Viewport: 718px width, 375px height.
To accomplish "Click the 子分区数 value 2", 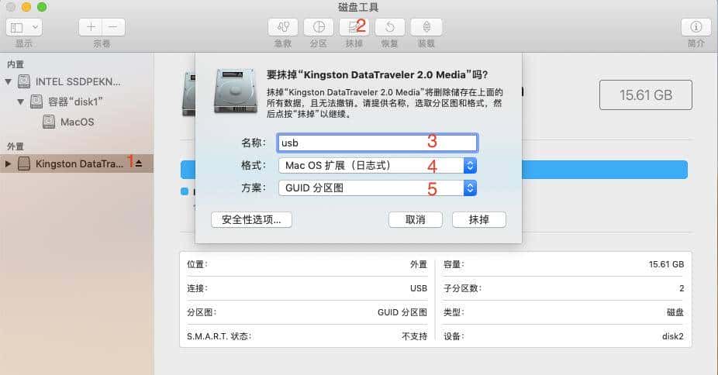I will click(682, 288).
